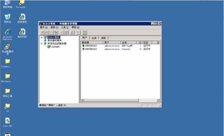Select the VirtualD desktop icon
224x136 pixels.
[x=22, y=4]
